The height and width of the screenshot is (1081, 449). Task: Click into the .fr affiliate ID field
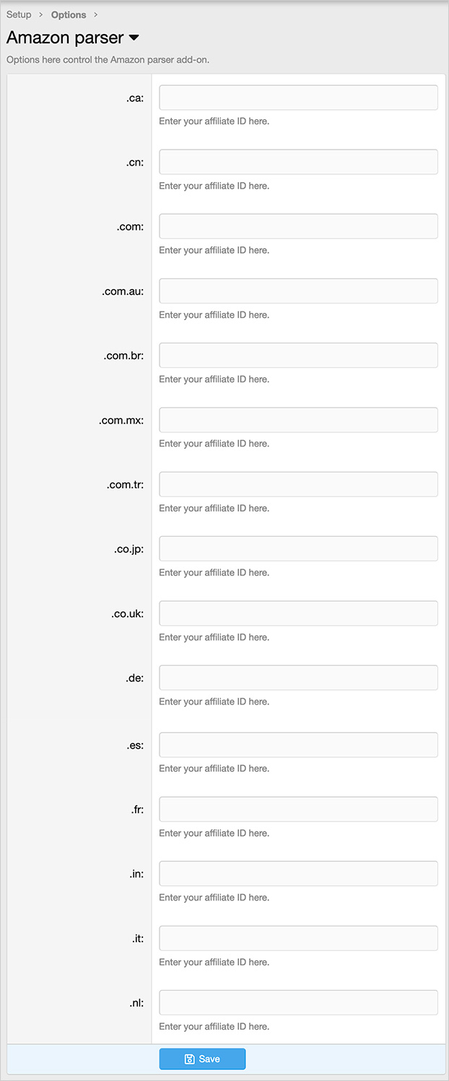[x=298, y=809]
